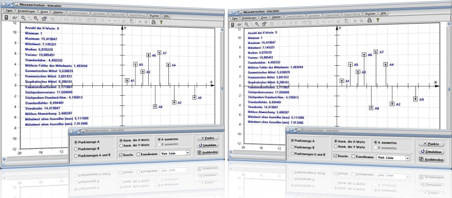Enable Koordinaten checkbox in left dialog
Screen dimensions: 452x198
click(138, 154)
